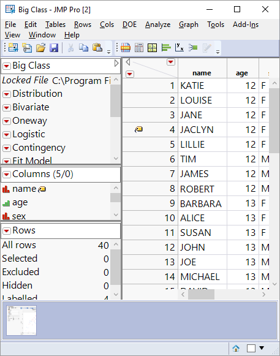Open a file with the folder icon
280x356 pixels.
(40, 48)
